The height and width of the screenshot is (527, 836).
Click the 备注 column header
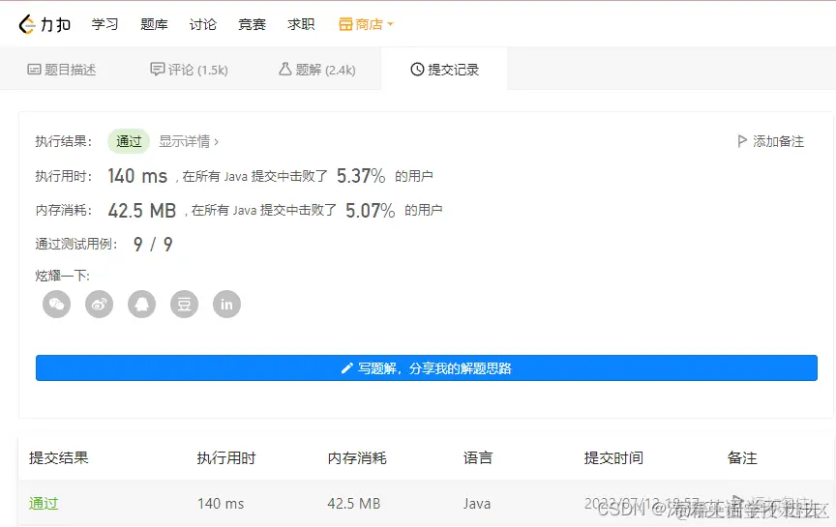click(742, 457)
